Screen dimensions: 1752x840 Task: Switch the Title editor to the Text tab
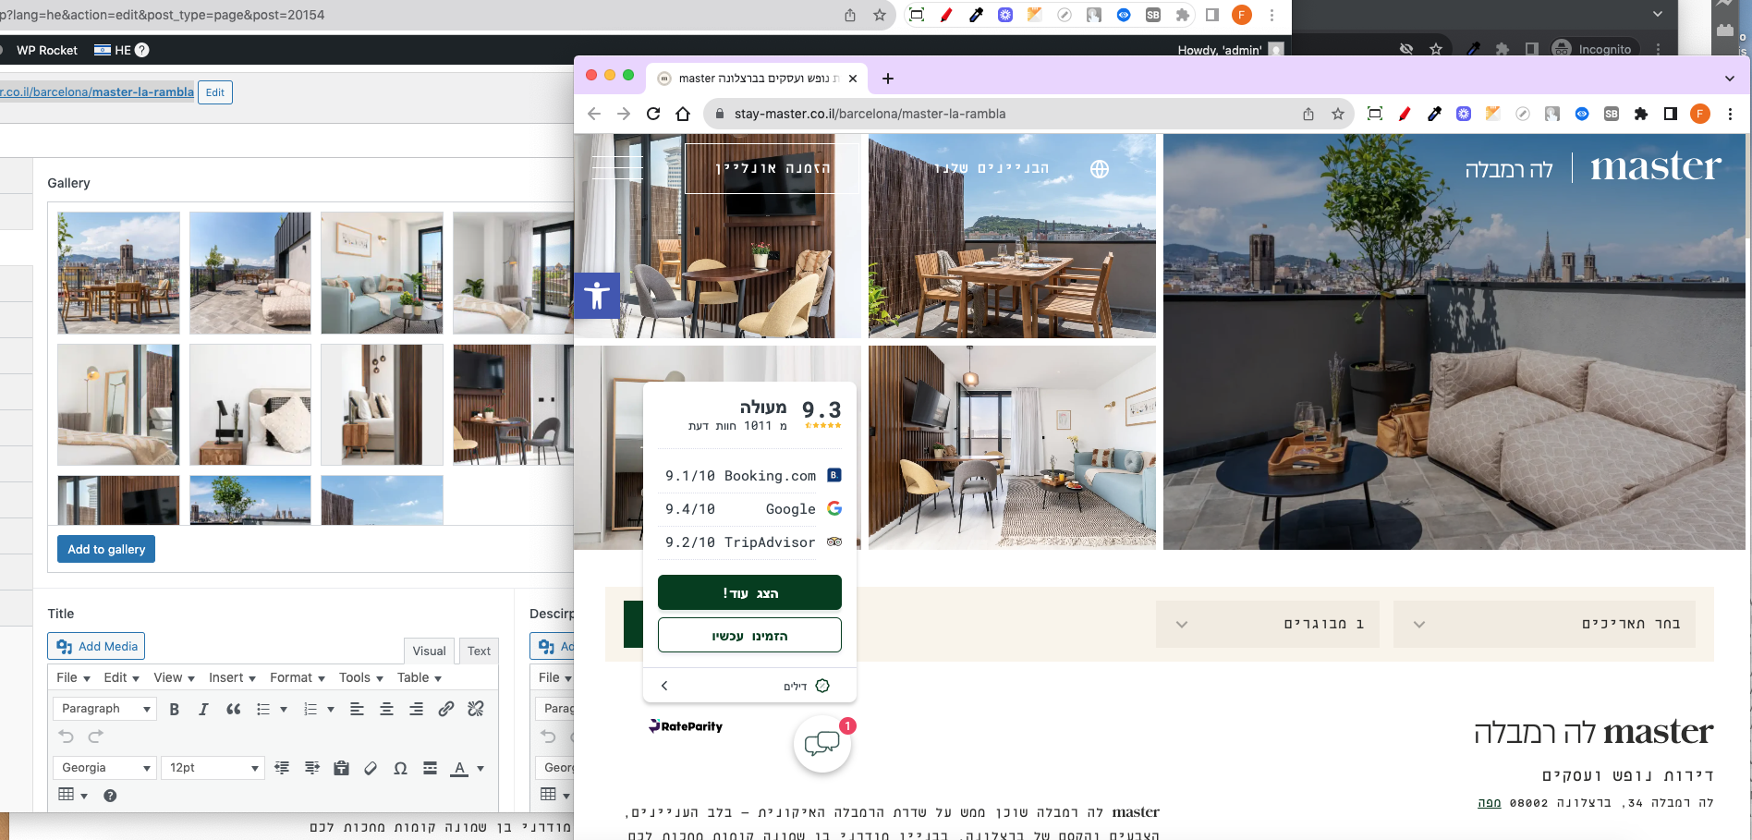coord(479,651)
